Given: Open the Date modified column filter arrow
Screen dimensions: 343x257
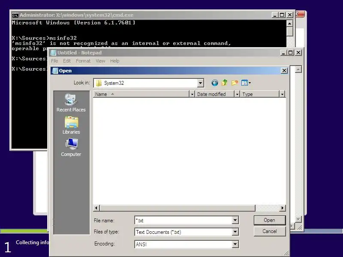Looking at the screenshot, I should pos(237,94).
